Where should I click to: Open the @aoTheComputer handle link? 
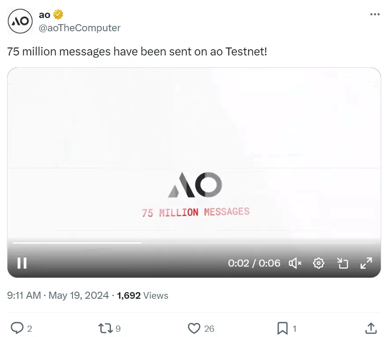tap(80, 28)
